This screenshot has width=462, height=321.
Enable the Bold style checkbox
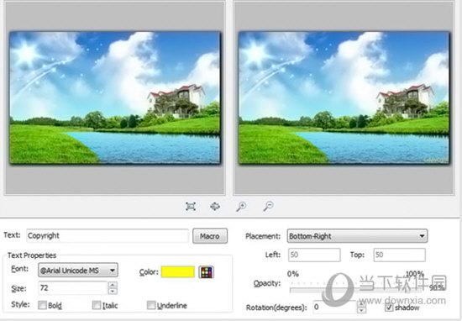pos(43,305)
